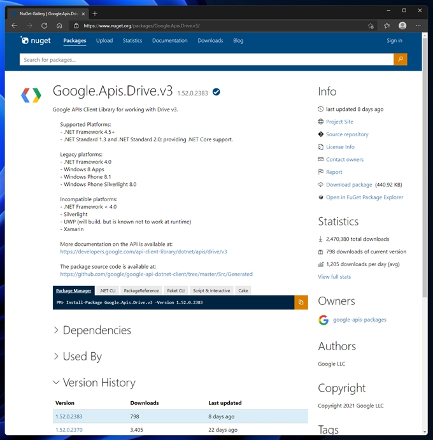The width and height of the screenshot is (433, 440).
Task: Click the 'last updated 8 days ago' text
Action: (355, 109)
